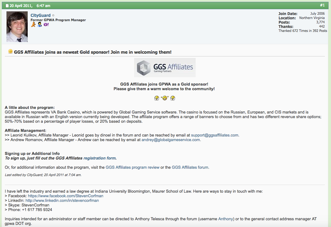Click the 'Last edited by CityGuard' note
The width and height of the screenshot is (331, 227).
[x=43, y=175]
